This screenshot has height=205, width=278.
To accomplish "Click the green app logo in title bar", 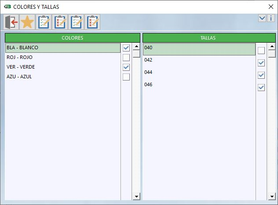I will 7,7.
